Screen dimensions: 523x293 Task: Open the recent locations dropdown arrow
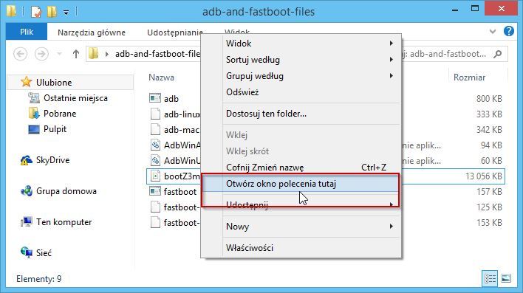pos(59,54)
